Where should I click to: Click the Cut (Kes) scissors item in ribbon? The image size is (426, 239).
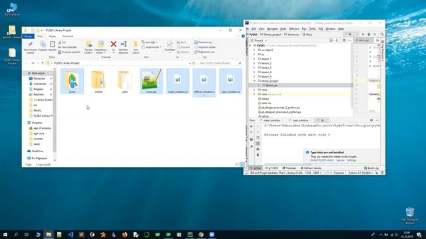(62, 42)
